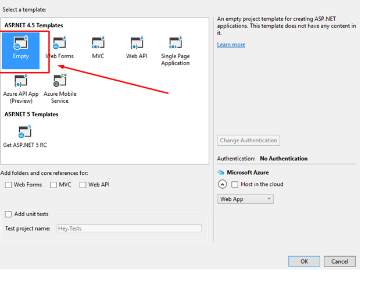Open the Learn more link
The image size is (365, 284).
pyautogui.click(x=231, y=44)
